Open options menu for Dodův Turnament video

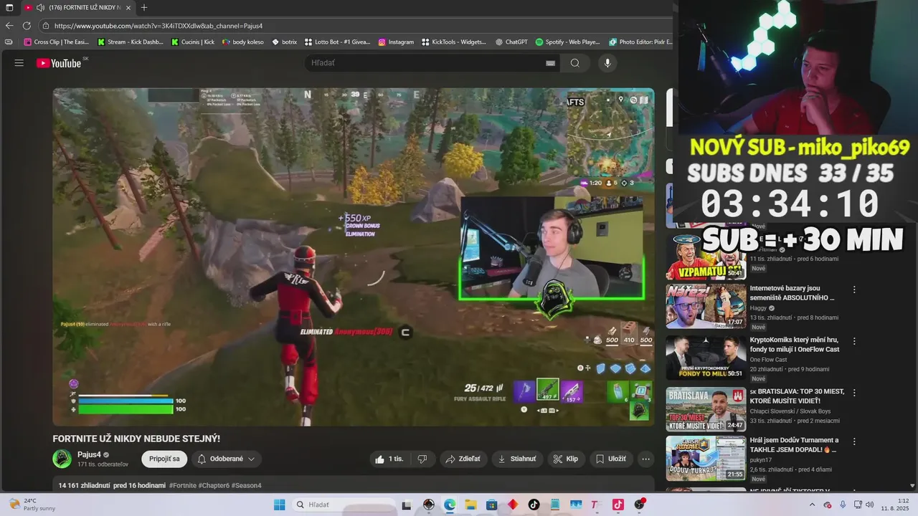pyautogui.click(x=854, y=441)
